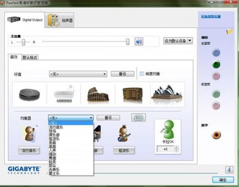The image size is (239, 187).
Task: Click the 摇滚乐 rock preset button
Action: [124, 151]
